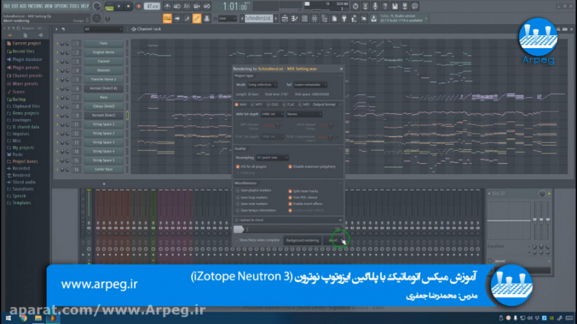Open the Resampling 32-point sinc dropdown
This screenshot has width=577, height=324.
[x=272, y=158]
